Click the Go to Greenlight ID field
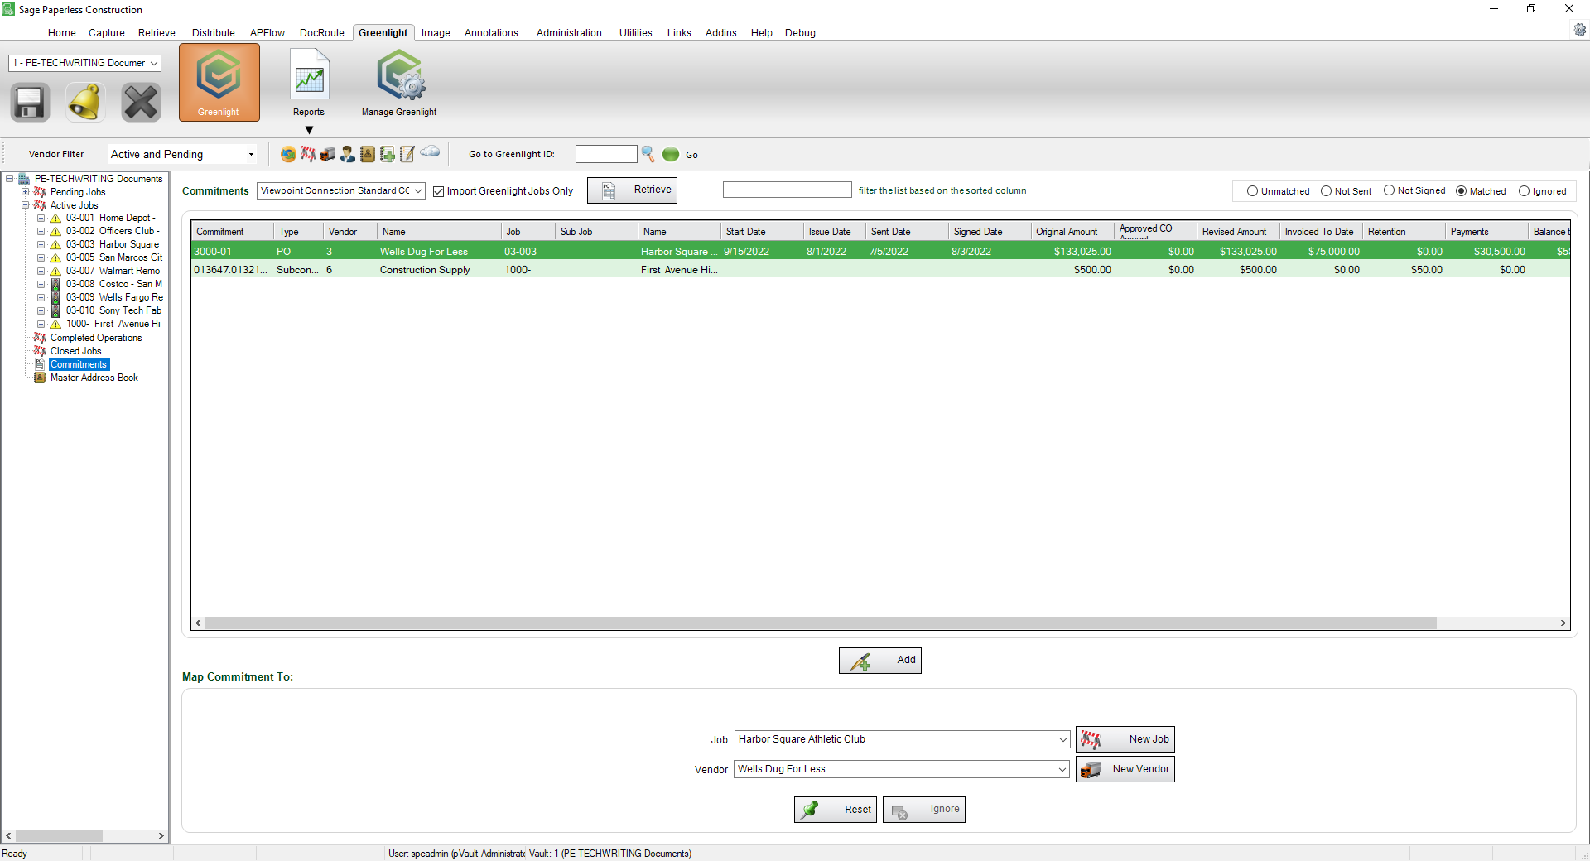The height and width of the screenshot is (861, 1590). (x=606, y=154)
